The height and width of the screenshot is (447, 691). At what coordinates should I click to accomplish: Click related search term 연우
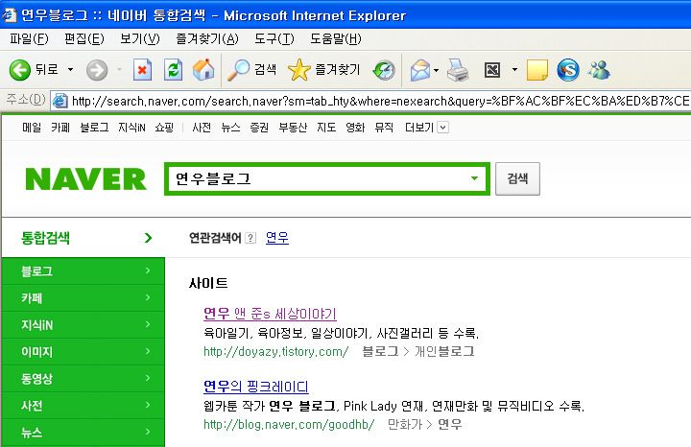(277, 238)
